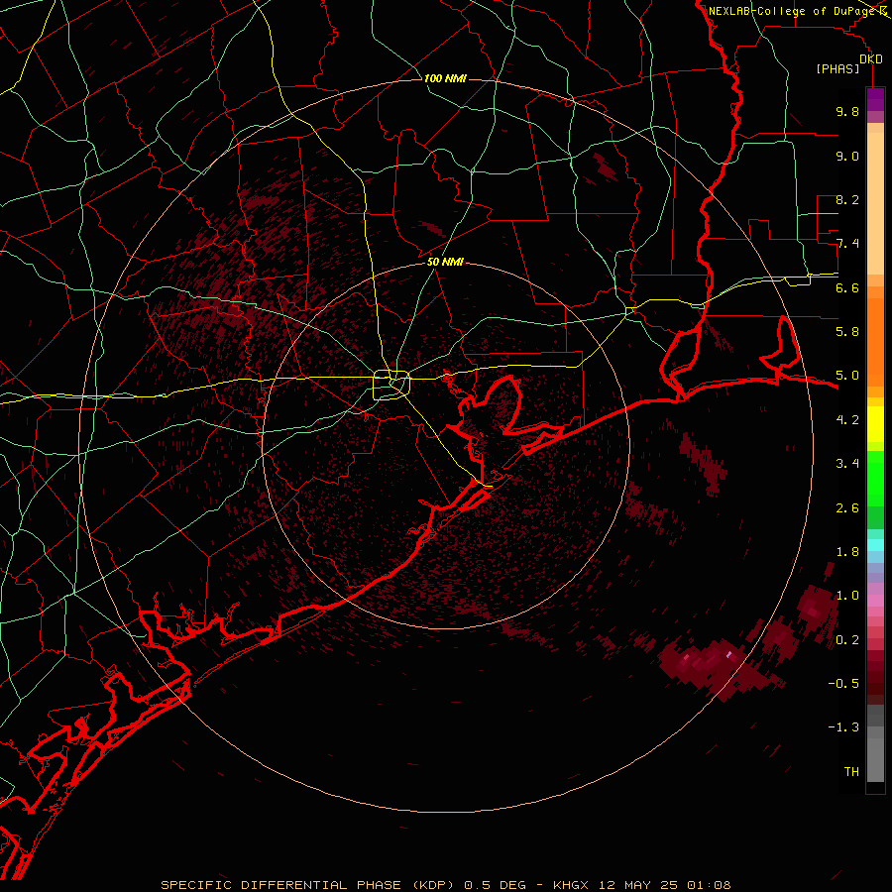Click the -1.3 scale label

coord(843,727)
